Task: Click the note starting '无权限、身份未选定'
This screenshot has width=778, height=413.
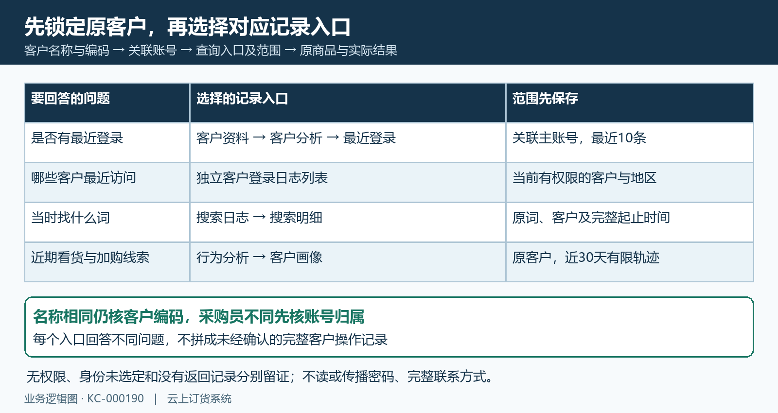Action: (260, 377)
